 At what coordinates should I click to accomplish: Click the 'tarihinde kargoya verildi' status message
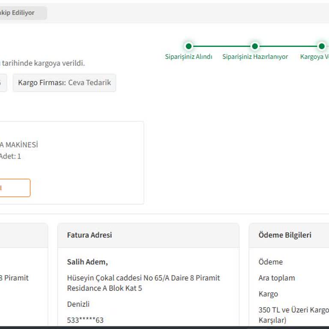[x=43, y=63]
